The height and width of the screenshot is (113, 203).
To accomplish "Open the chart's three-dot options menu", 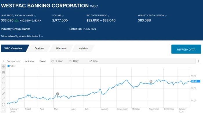I will pos(198,61).
